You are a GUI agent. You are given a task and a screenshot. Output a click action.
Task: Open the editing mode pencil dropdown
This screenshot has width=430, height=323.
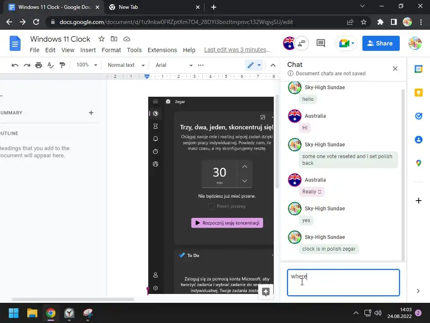coord(254,65)
